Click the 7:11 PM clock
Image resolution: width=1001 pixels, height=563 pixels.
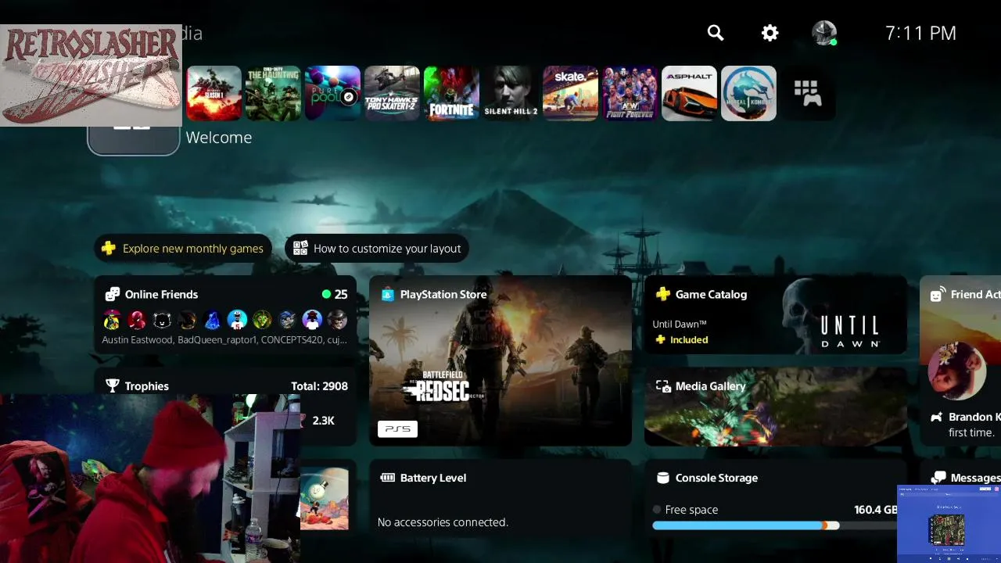pyautogui.click(x=920, y=33)
